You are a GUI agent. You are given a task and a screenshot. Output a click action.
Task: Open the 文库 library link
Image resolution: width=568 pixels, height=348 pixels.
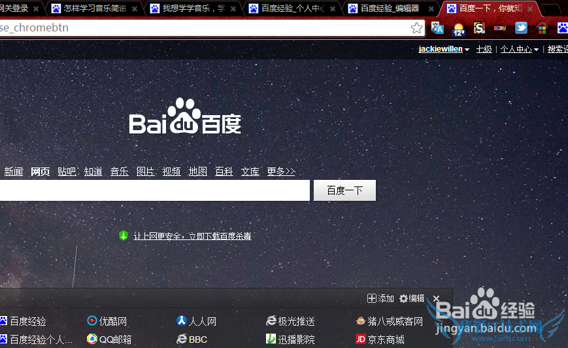point(250,171)
